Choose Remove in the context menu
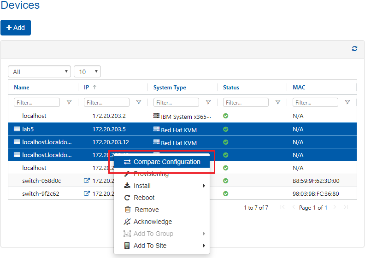This screenshot has width=365, height=258. tap(147, 210)
